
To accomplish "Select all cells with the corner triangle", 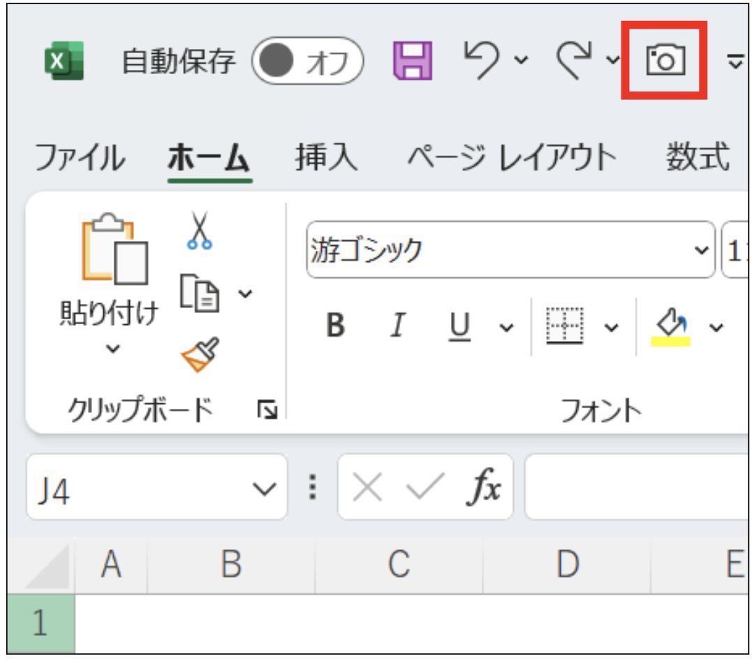I will pyautogui.click(x=47, y=566).
